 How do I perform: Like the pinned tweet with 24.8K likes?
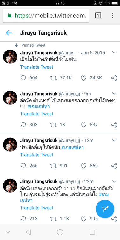point(83,78)
